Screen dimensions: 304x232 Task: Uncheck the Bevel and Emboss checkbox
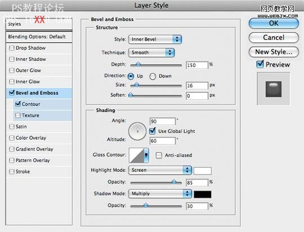pos(12,93)
